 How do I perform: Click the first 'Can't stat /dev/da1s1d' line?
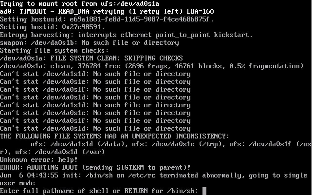coord(95,74)
